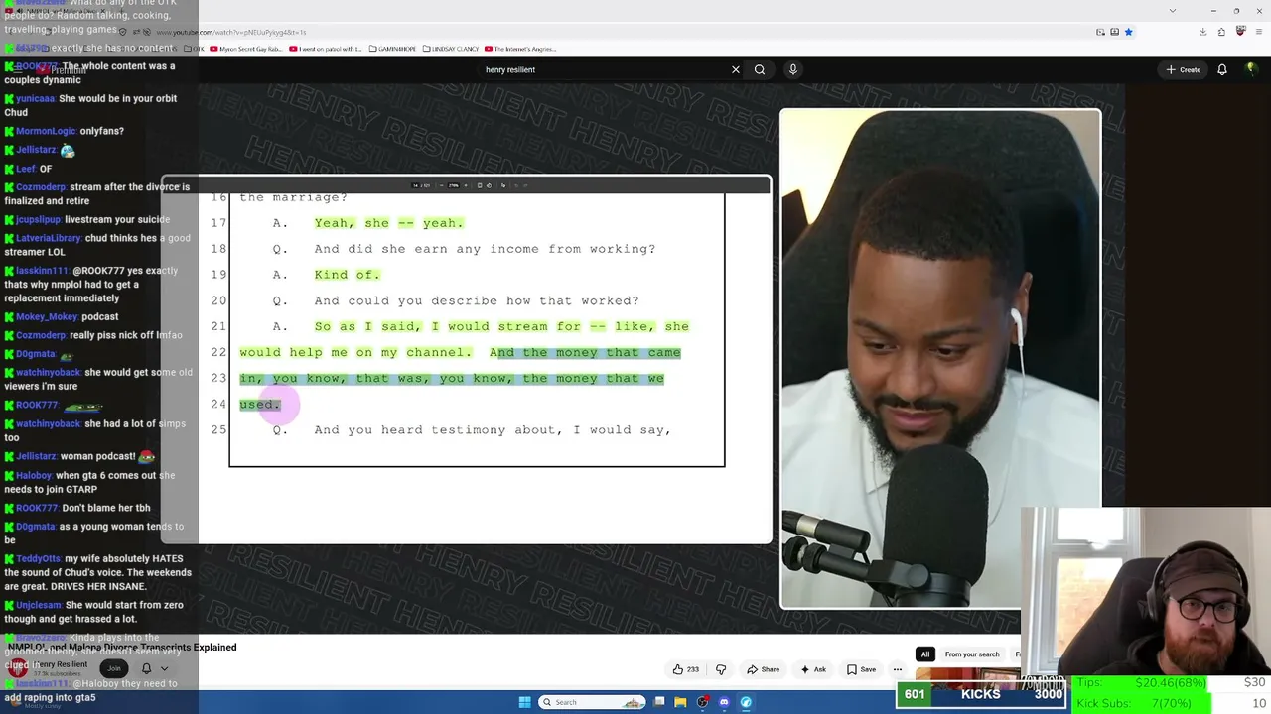The width and height of the screenshot is (1271, 714).
Task: Open 'Myron Secret Gay Rab...' bookmark
Action: [x=245, y=49]
